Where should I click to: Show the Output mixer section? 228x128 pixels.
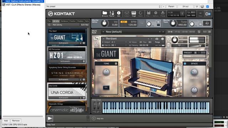127,14
